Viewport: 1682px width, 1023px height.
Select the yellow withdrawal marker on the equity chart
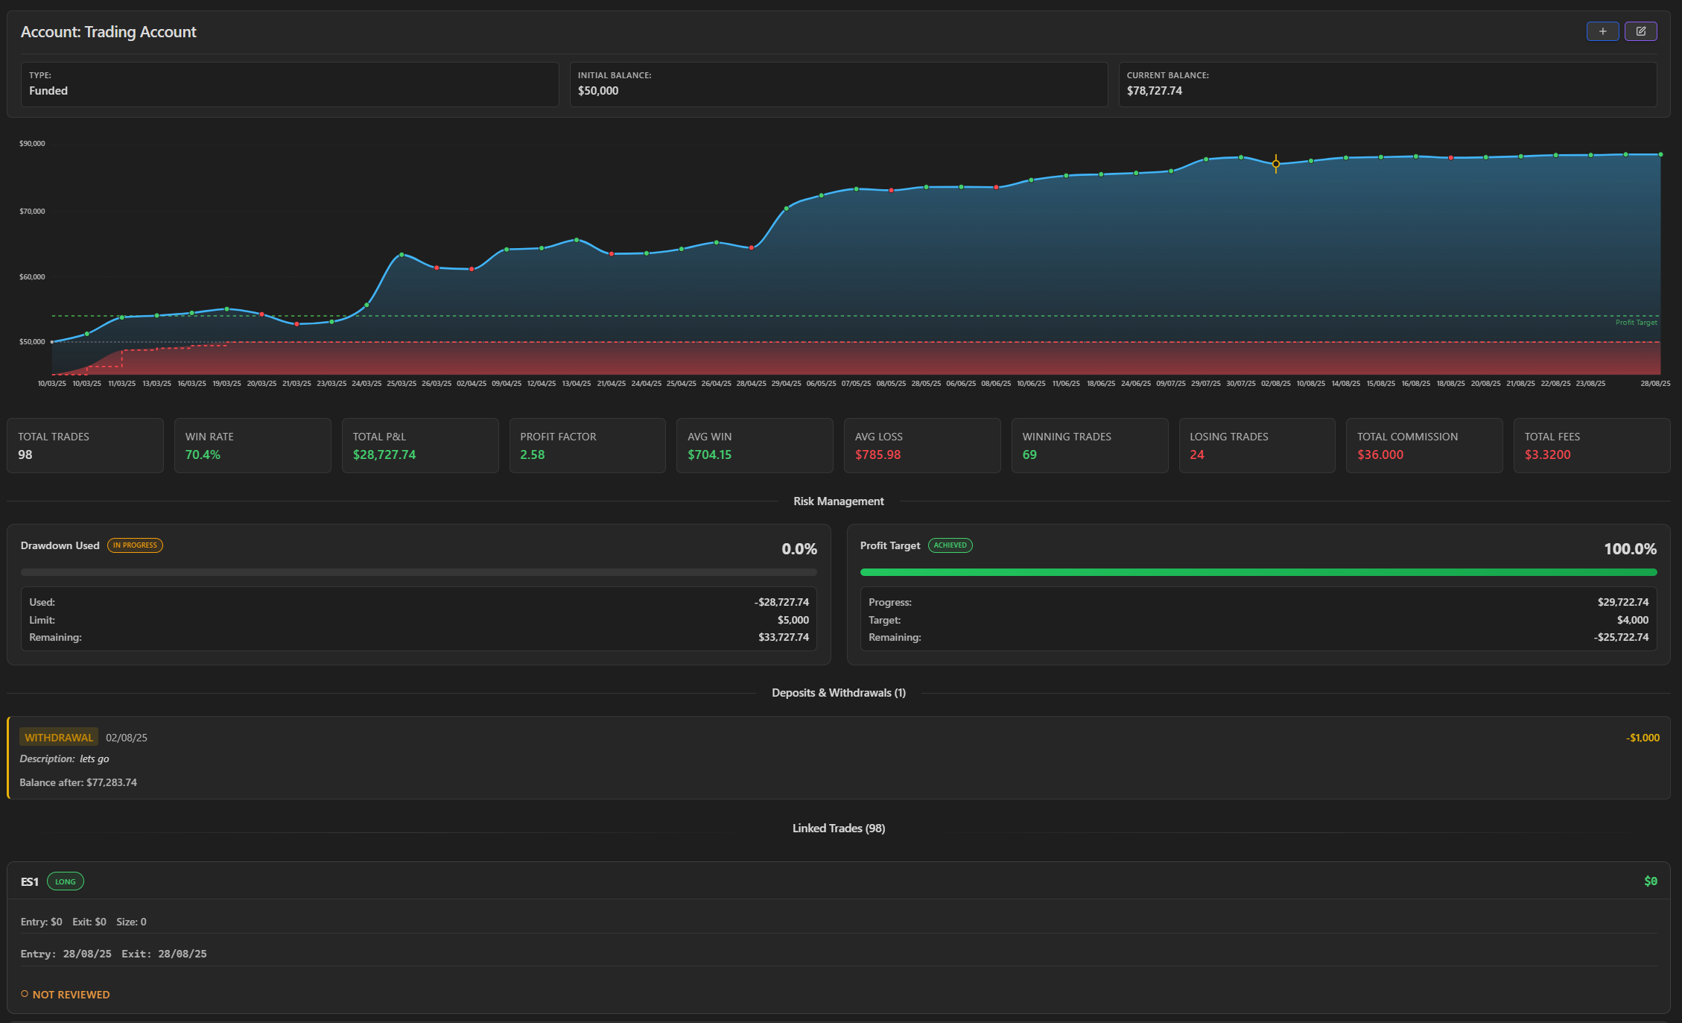tap(1276, 164)
